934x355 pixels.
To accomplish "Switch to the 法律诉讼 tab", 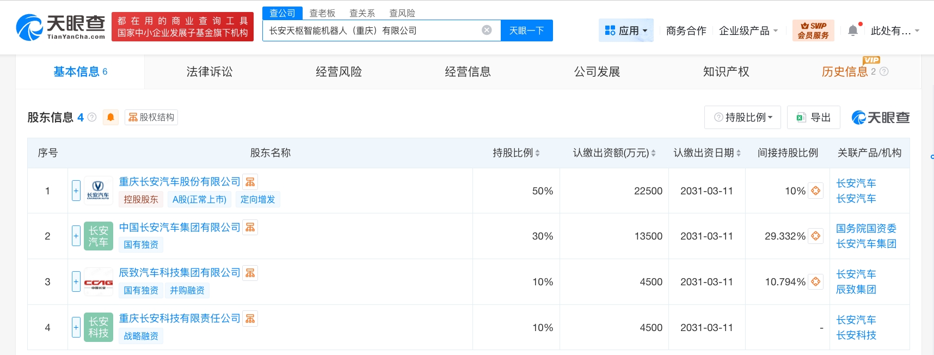I will point(210,72).
